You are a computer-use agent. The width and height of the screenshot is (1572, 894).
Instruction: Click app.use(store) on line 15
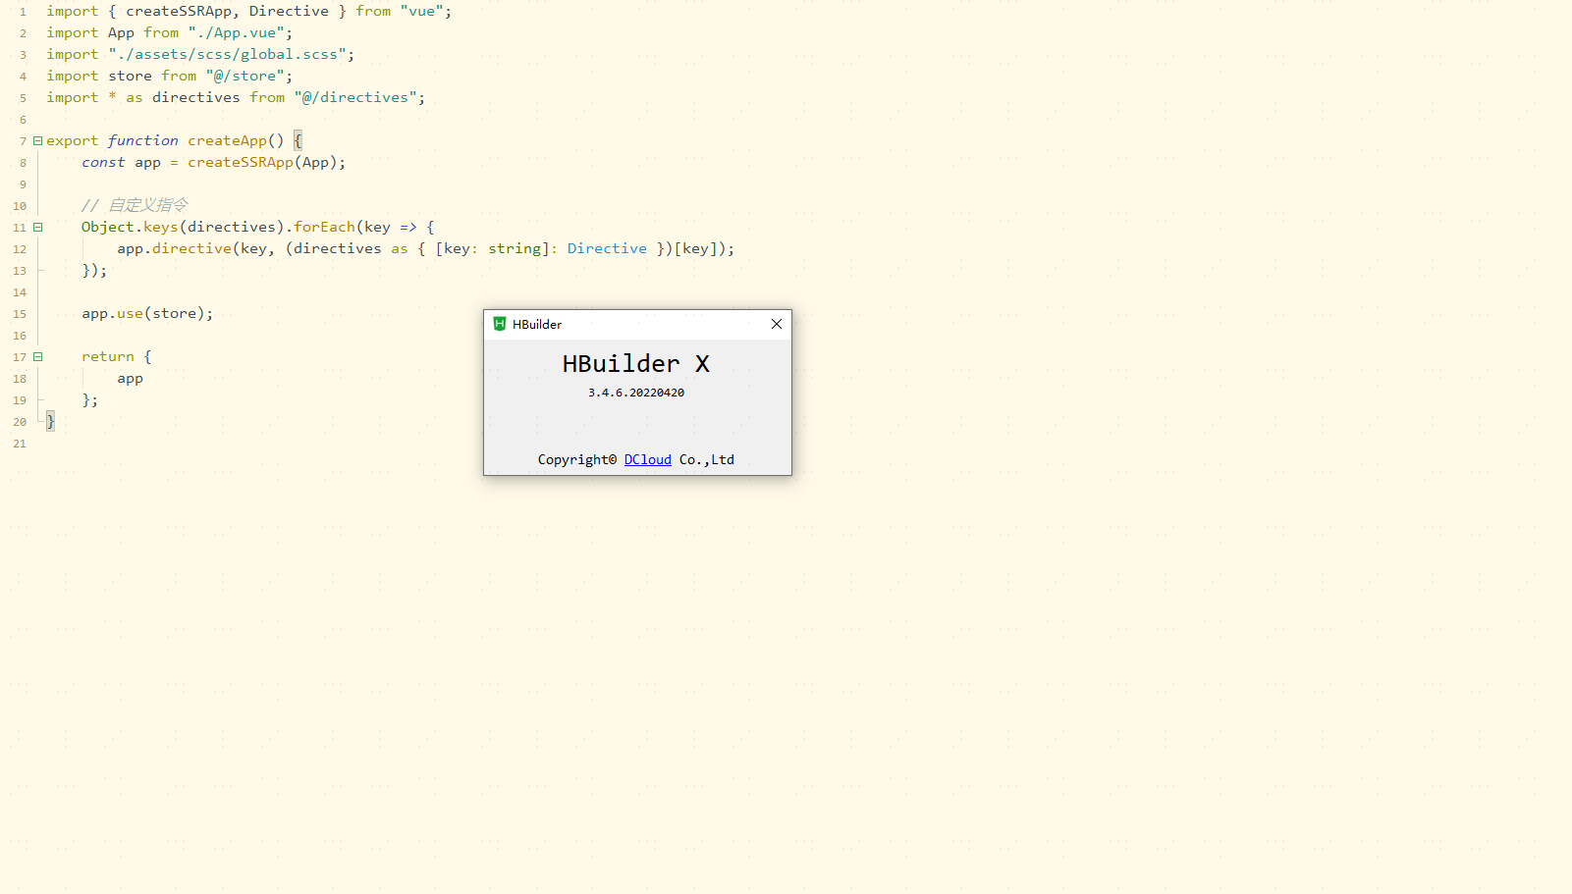[x=143, y=313]
